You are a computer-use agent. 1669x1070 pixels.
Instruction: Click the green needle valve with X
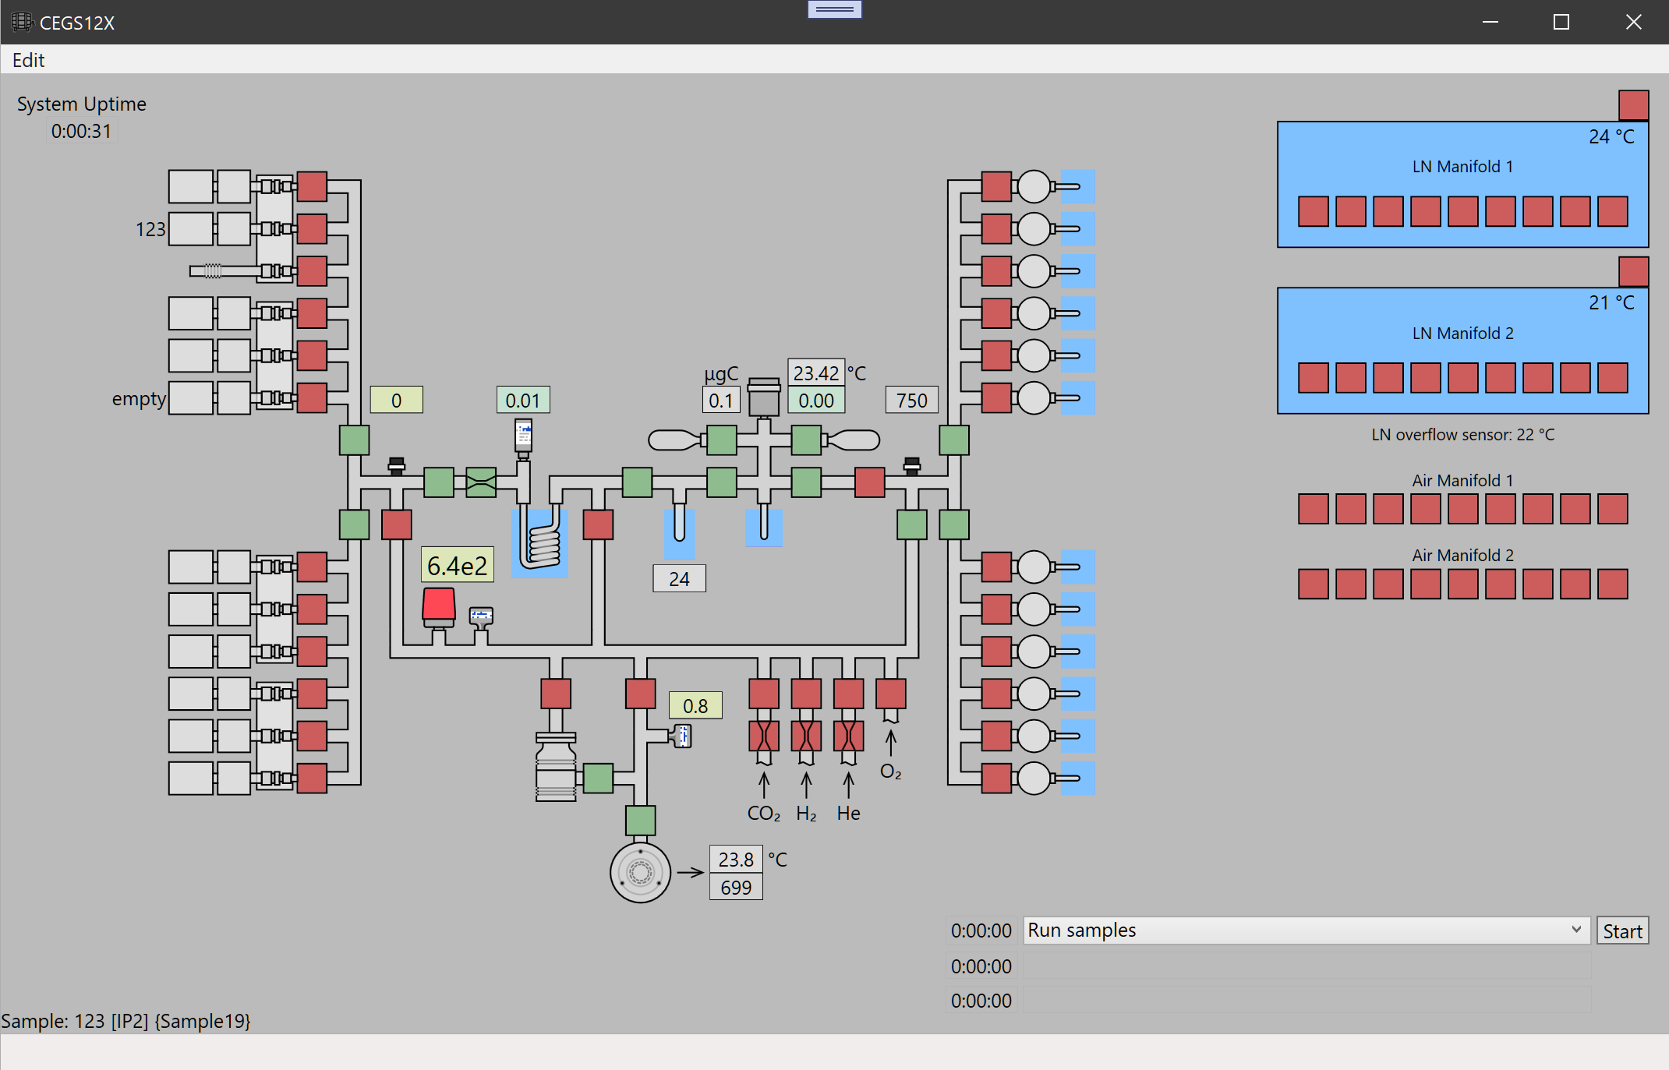click(x=481, y=482)
